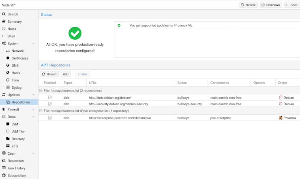Viewport: 300px width, 179px height.
Task: Click the Hosts globe icon
Action: pyautogui.click(x=8, y=72)
